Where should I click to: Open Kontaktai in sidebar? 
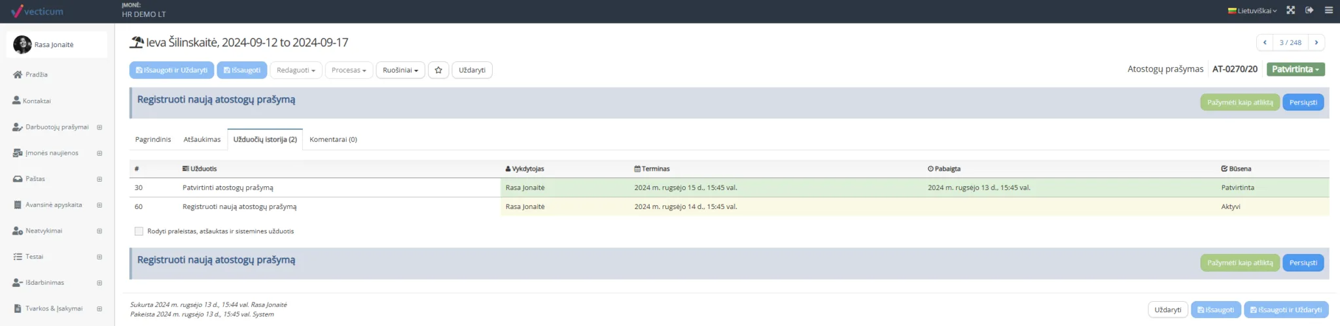(x=36, y=101)
